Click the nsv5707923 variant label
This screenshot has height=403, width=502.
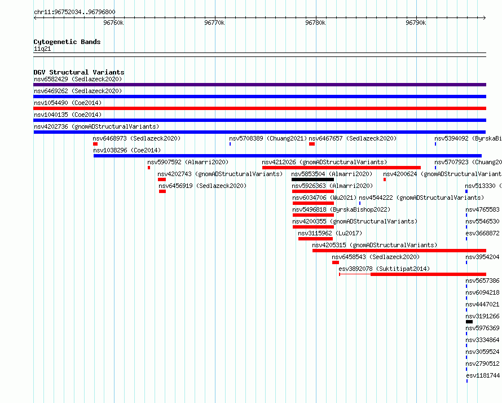pos(468,162)
